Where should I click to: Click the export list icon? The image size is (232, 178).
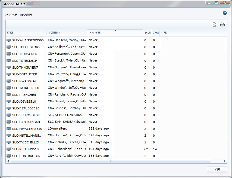click(x=214, y=25)
